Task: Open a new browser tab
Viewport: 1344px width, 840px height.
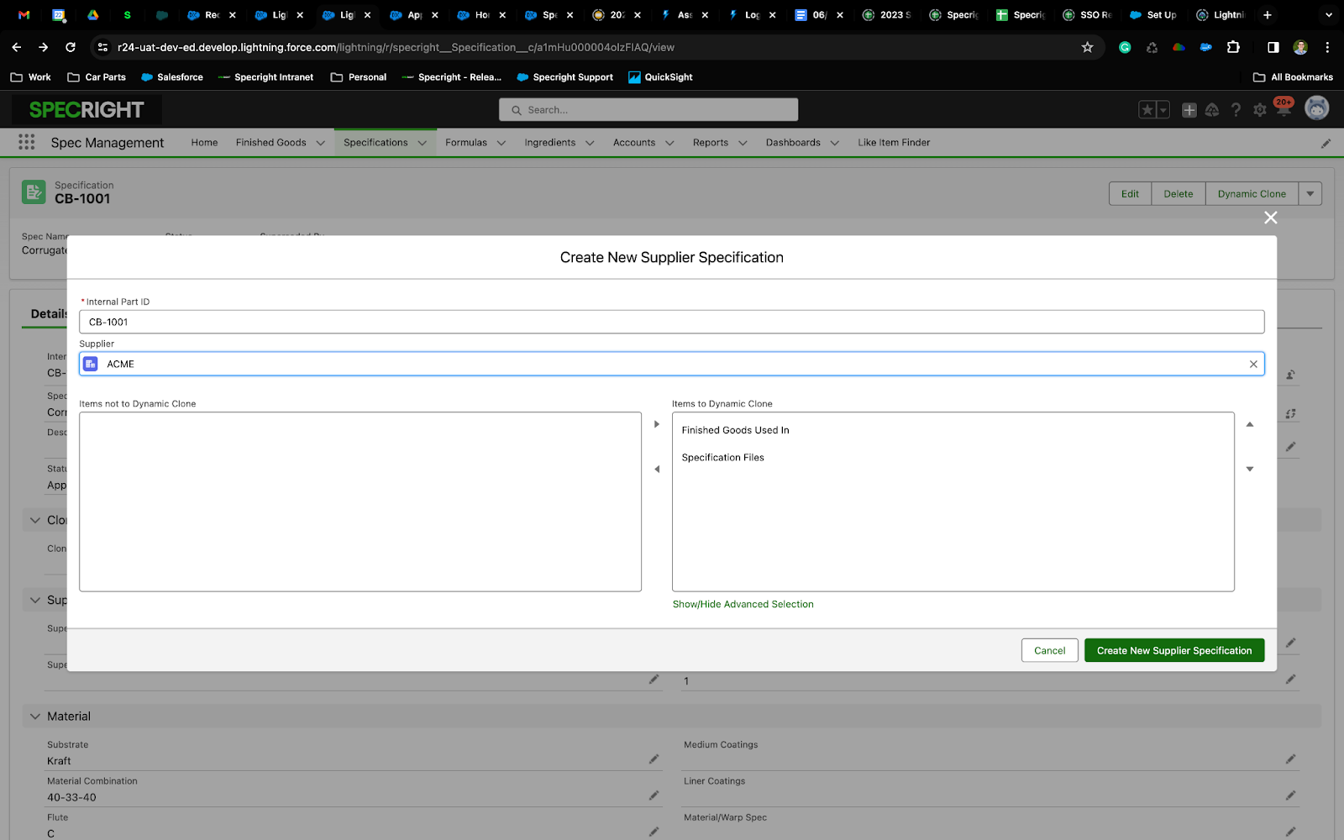Action: tap(1268, 15)
